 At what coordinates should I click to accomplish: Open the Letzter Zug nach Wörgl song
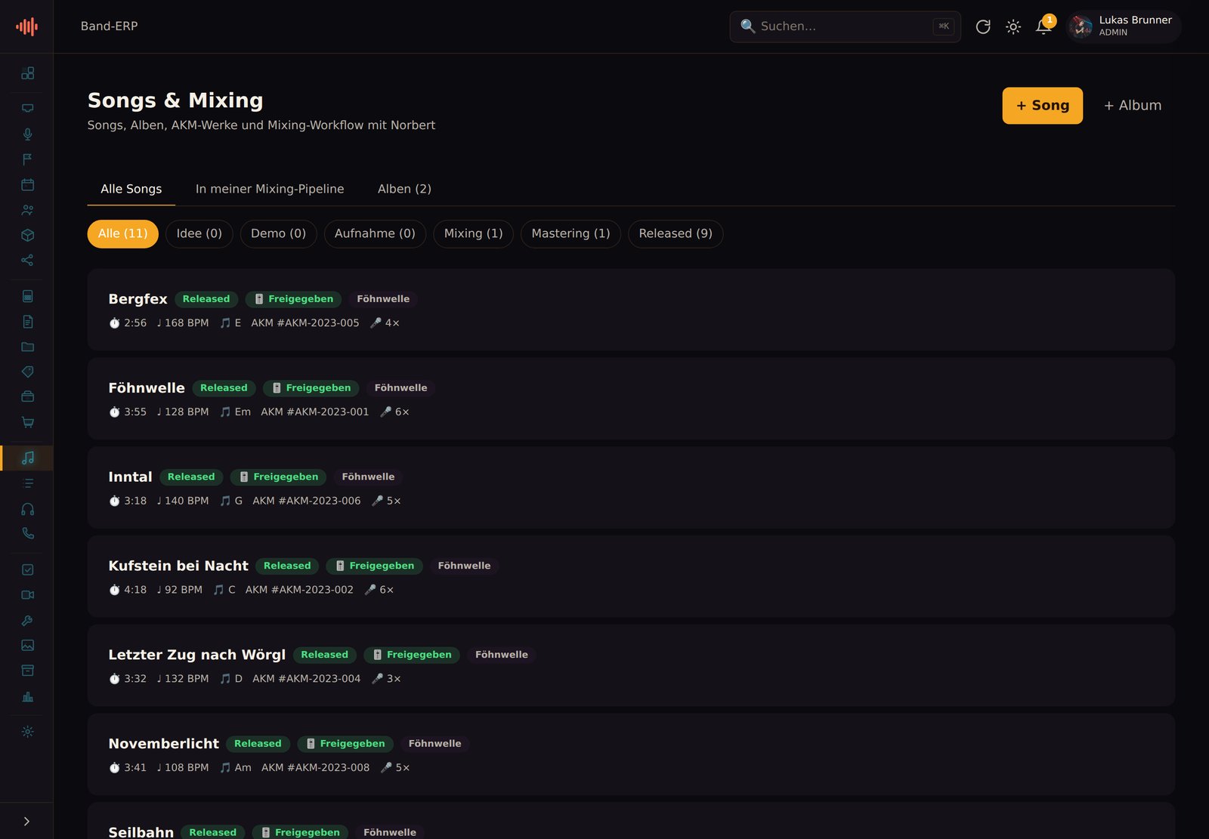(631, 665)
